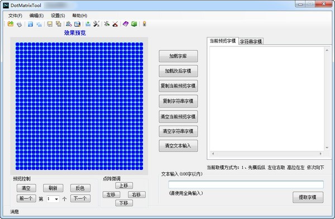Click the 当前取模方式为 mode description text
335x219 pixels.
point(265,168)
